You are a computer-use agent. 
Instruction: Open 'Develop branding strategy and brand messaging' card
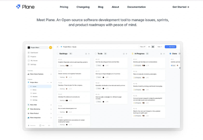coord(148,87)
